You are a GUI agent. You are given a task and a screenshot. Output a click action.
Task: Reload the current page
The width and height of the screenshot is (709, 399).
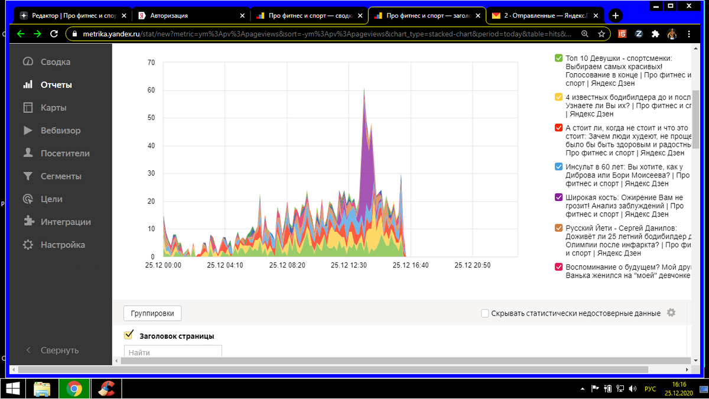pos(54,34)
